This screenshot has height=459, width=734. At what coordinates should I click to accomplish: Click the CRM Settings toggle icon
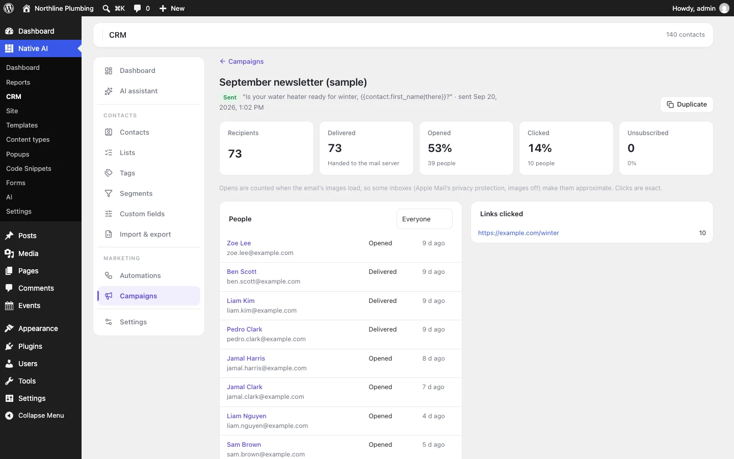point(109,322)
